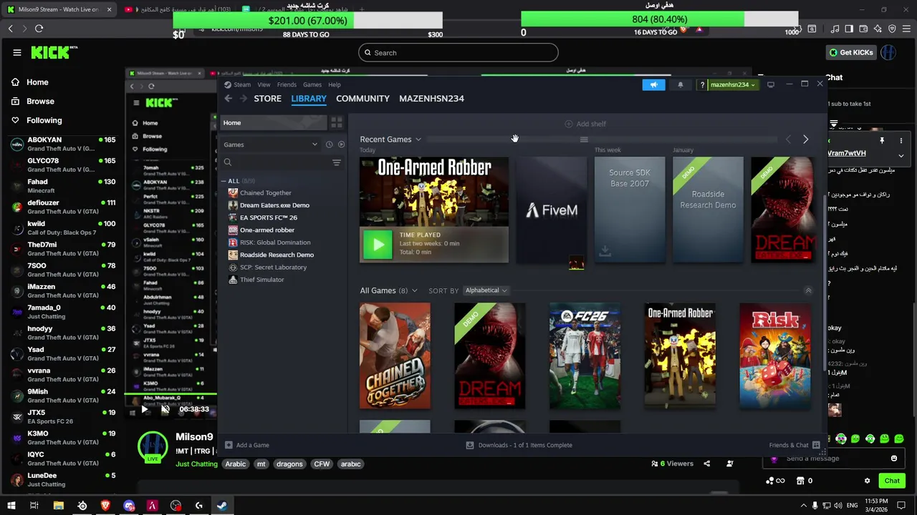Switch to the STORE tab in Steam
The image size is (917, 515).
[267, 99]
